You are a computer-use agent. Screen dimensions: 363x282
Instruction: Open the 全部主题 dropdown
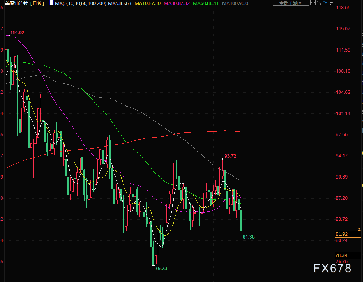[291, 3]
